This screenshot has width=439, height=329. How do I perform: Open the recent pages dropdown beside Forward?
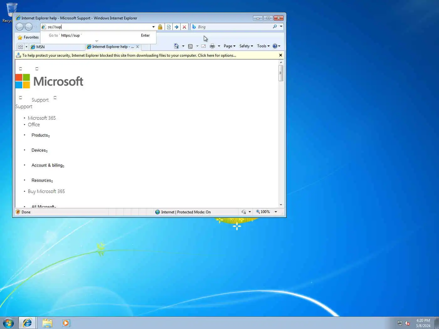(x=35, y=27)
